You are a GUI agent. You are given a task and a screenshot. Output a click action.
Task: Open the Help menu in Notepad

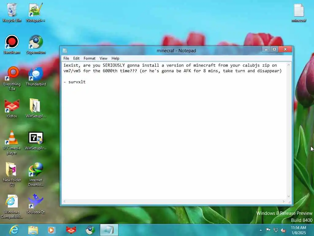115,58
